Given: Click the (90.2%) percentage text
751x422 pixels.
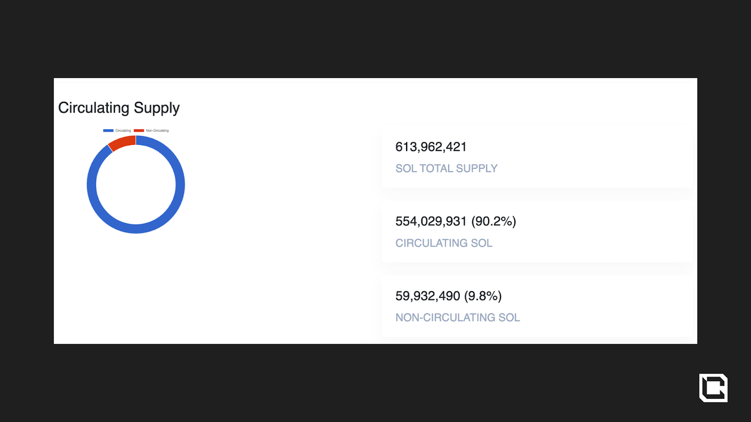Looking at the screenshot, I should [x=494, y=221].
